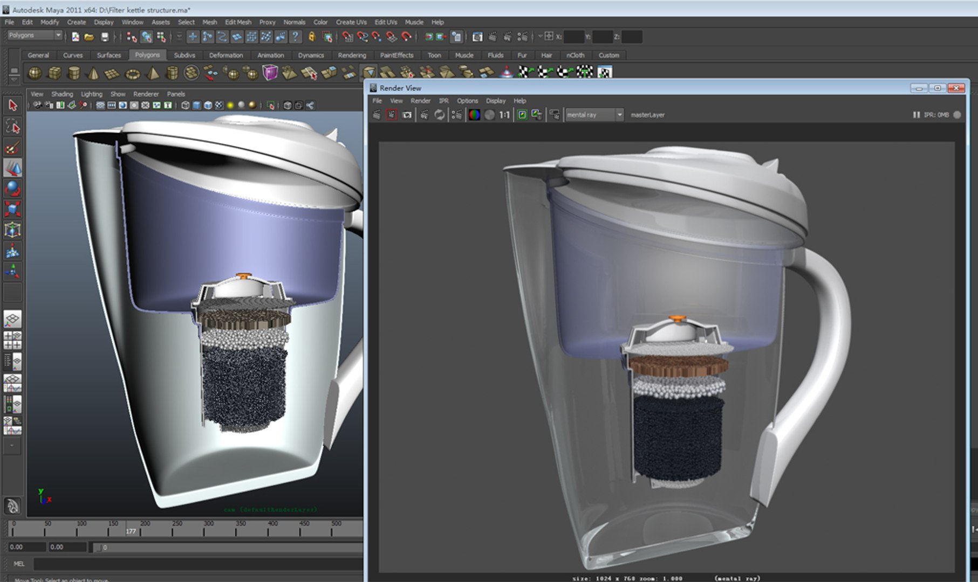The image size is (978, 582).
Task: Switch to single perspective view layout
Action: point(12,318)
